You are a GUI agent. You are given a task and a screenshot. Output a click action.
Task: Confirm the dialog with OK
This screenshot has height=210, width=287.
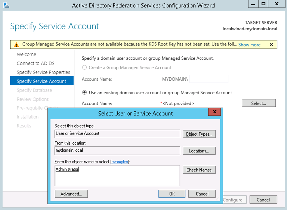[x=172, y=194]
